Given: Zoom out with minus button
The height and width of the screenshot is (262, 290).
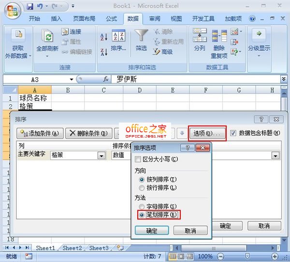Looking at the screenshot, I should (220, 256).
